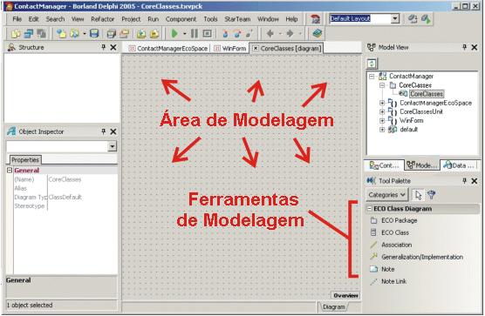Click the Save desktop layout icon
This screenshot has width=485, height=316.
pyautogui.click(x=413, y=19)
